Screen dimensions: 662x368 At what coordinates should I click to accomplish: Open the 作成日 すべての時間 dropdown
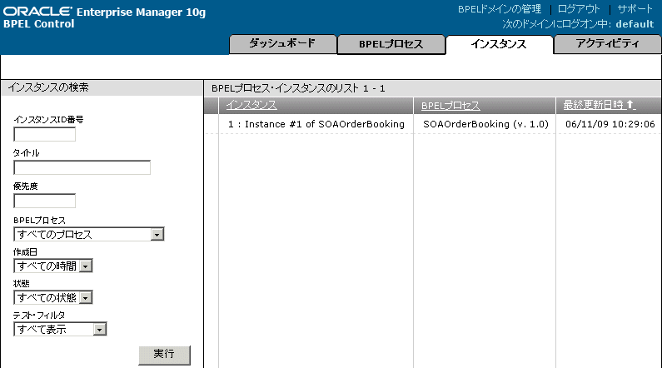53,266
